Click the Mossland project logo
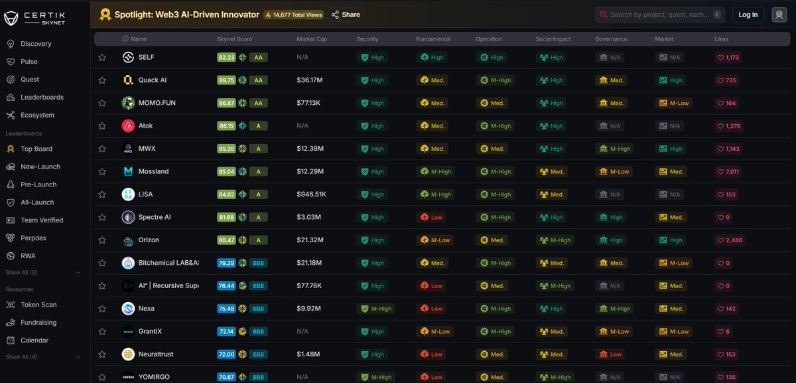 (128, 171)
